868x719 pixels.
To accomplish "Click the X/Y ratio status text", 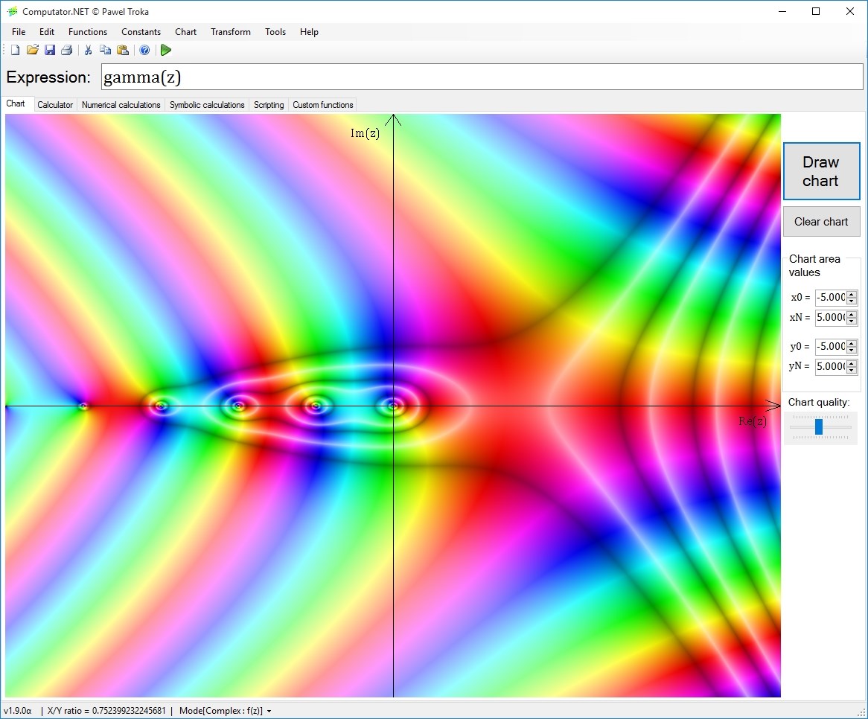I will pos(106,711).
